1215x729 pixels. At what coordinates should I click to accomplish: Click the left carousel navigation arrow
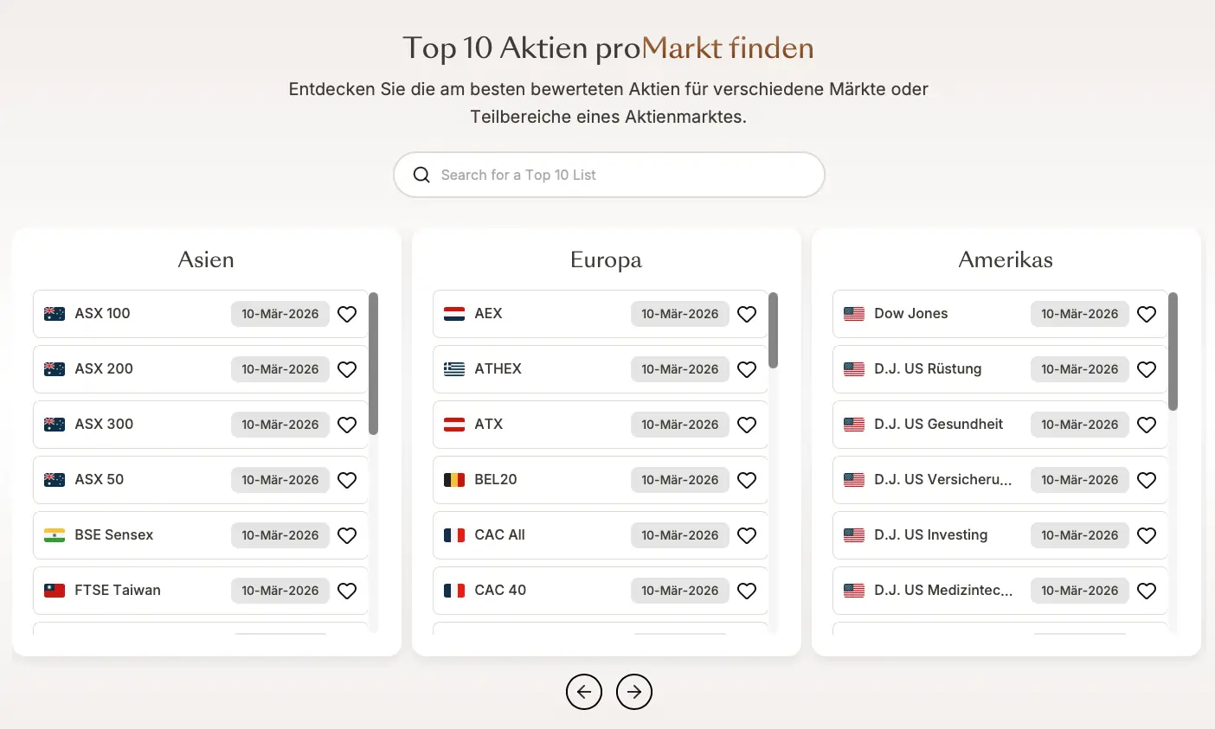pos(584,692)
